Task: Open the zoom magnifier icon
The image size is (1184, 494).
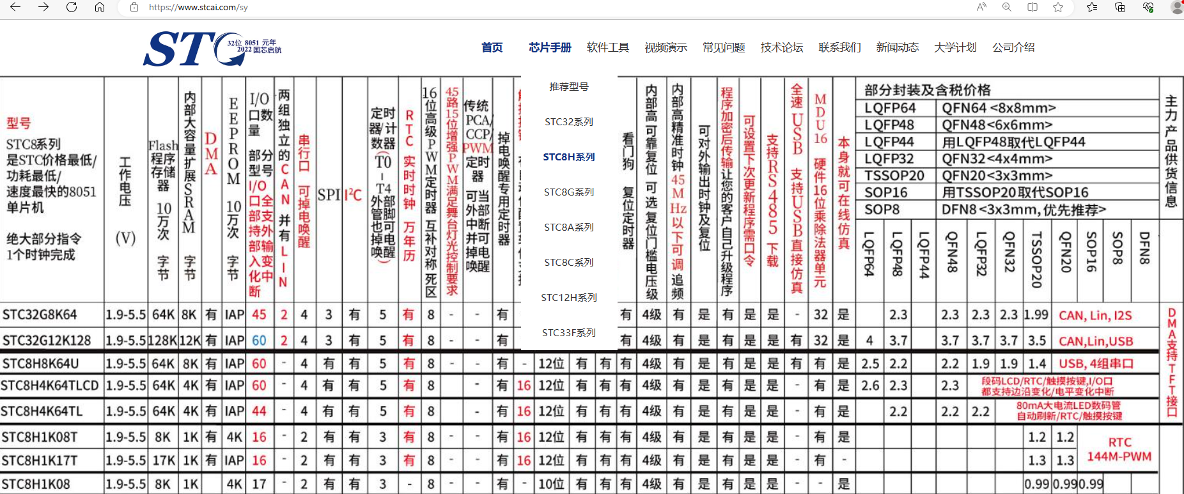Action: pyautogui.click(x=1007, y=7)
